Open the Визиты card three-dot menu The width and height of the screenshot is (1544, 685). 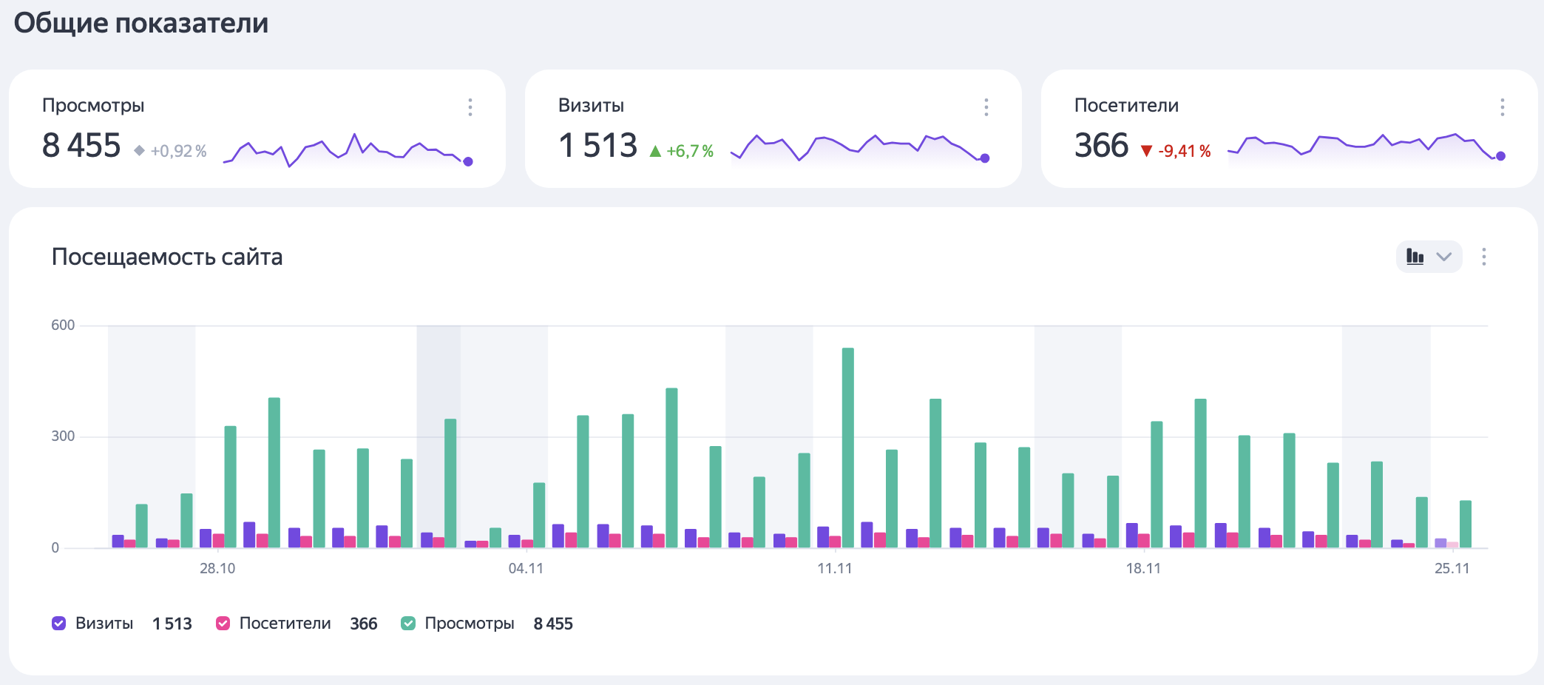tap(986, 107)
